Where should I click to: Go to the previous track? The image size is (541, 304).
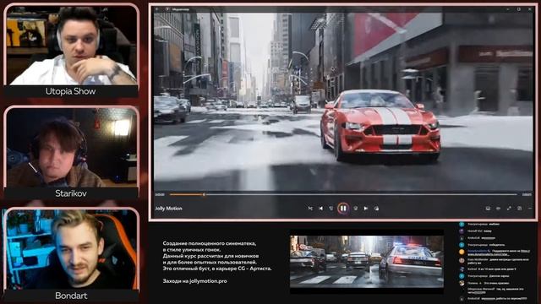pos(321,209)
